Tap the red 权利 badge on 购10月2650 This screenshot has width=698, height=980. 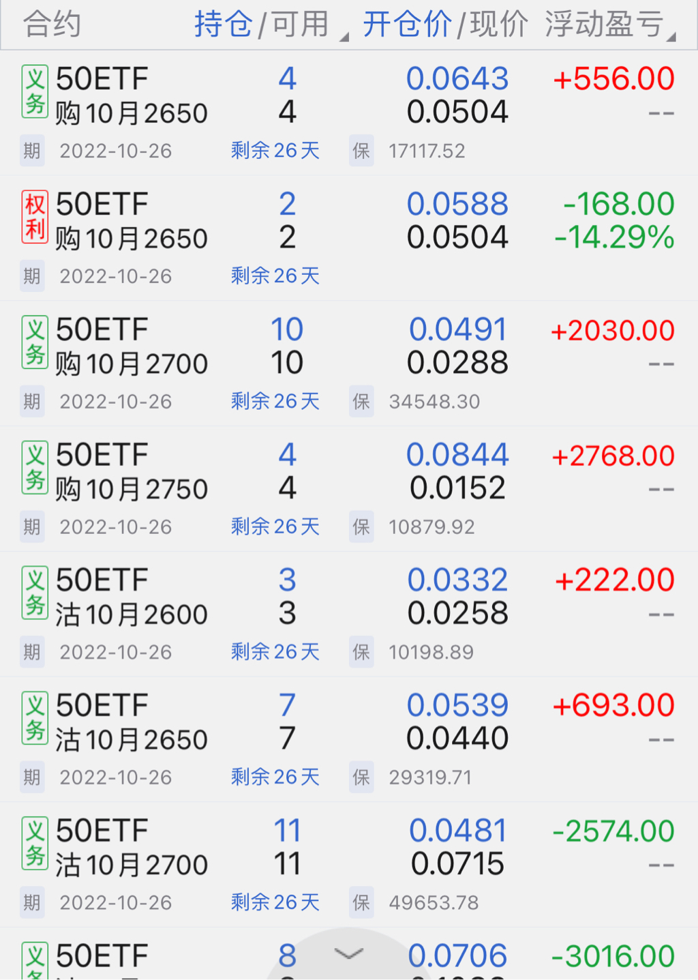(35, 217)
